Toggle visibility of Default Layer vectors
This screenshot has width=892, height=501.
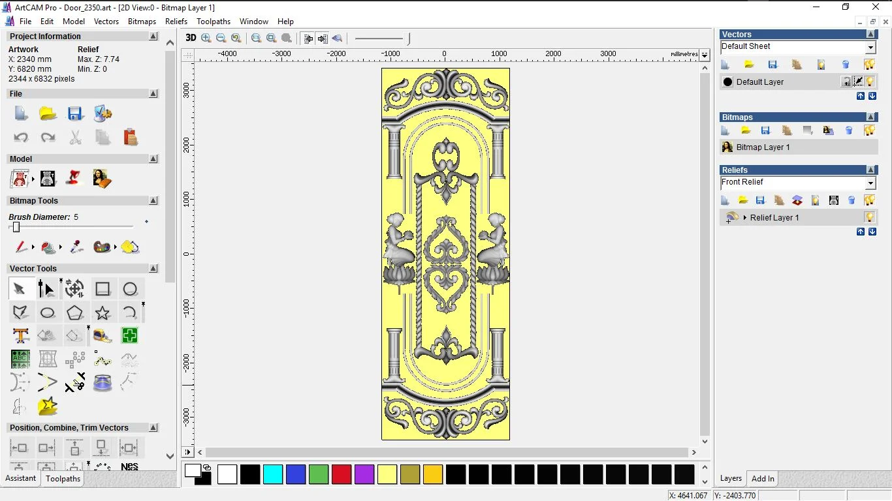pos(870,82)
